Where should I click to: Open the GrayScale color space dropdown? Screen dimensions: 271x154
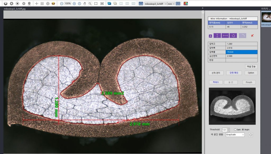pos(234,134)
